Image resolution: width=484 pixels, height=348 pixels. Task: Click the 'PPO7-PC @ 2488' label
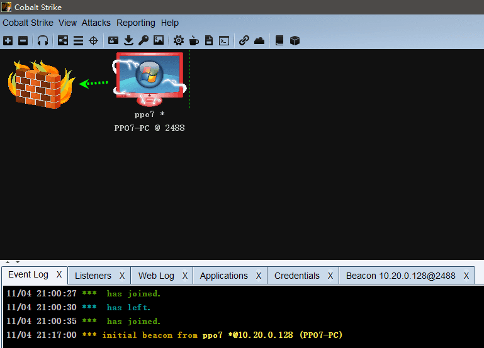(x=149, y=128)
